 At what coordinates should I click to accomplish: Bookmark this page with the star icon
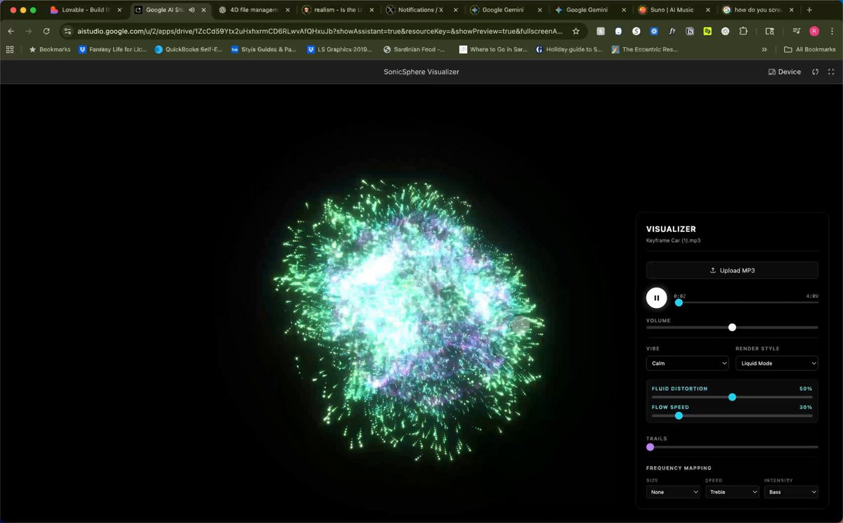click(x=576, y=31)
